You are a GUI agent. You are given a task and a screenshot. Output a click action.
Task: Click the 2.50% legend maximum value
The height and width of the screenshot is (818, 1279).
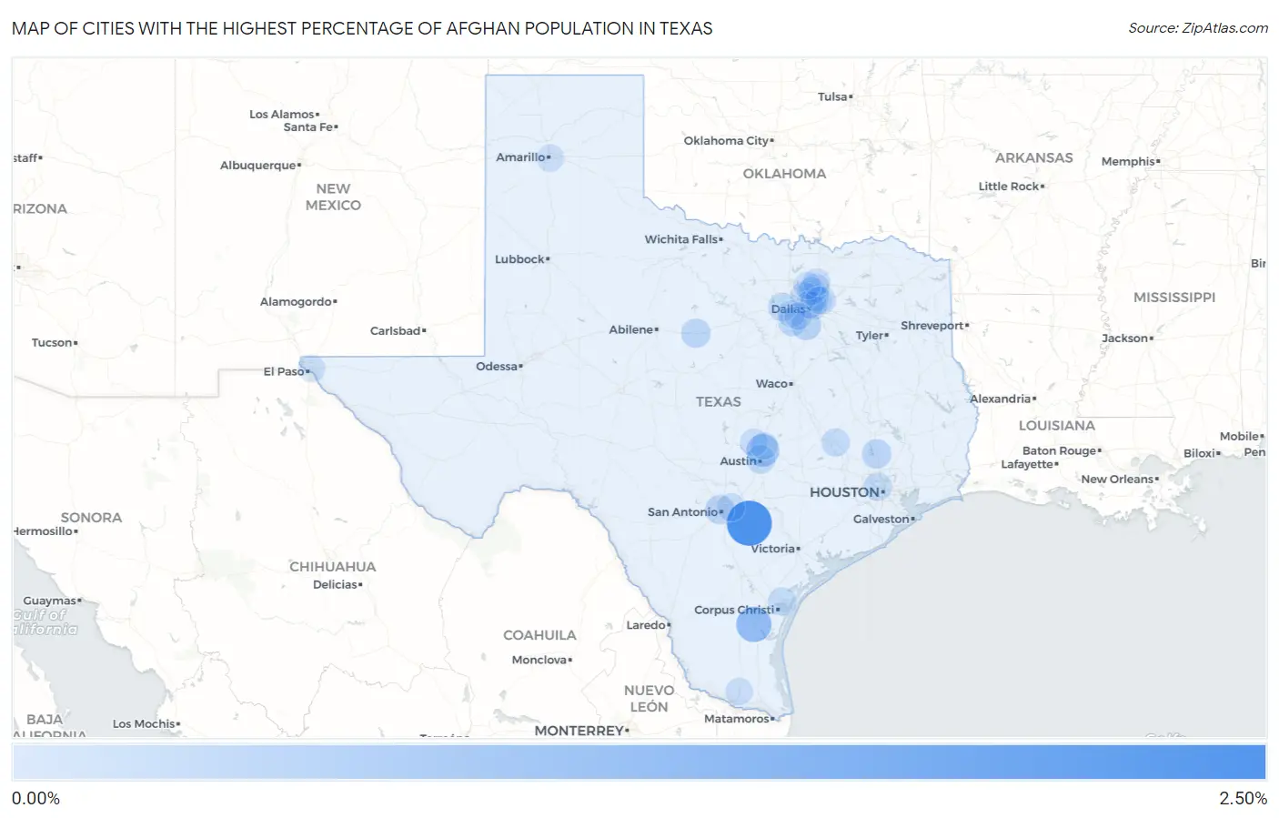(1243, 799)
